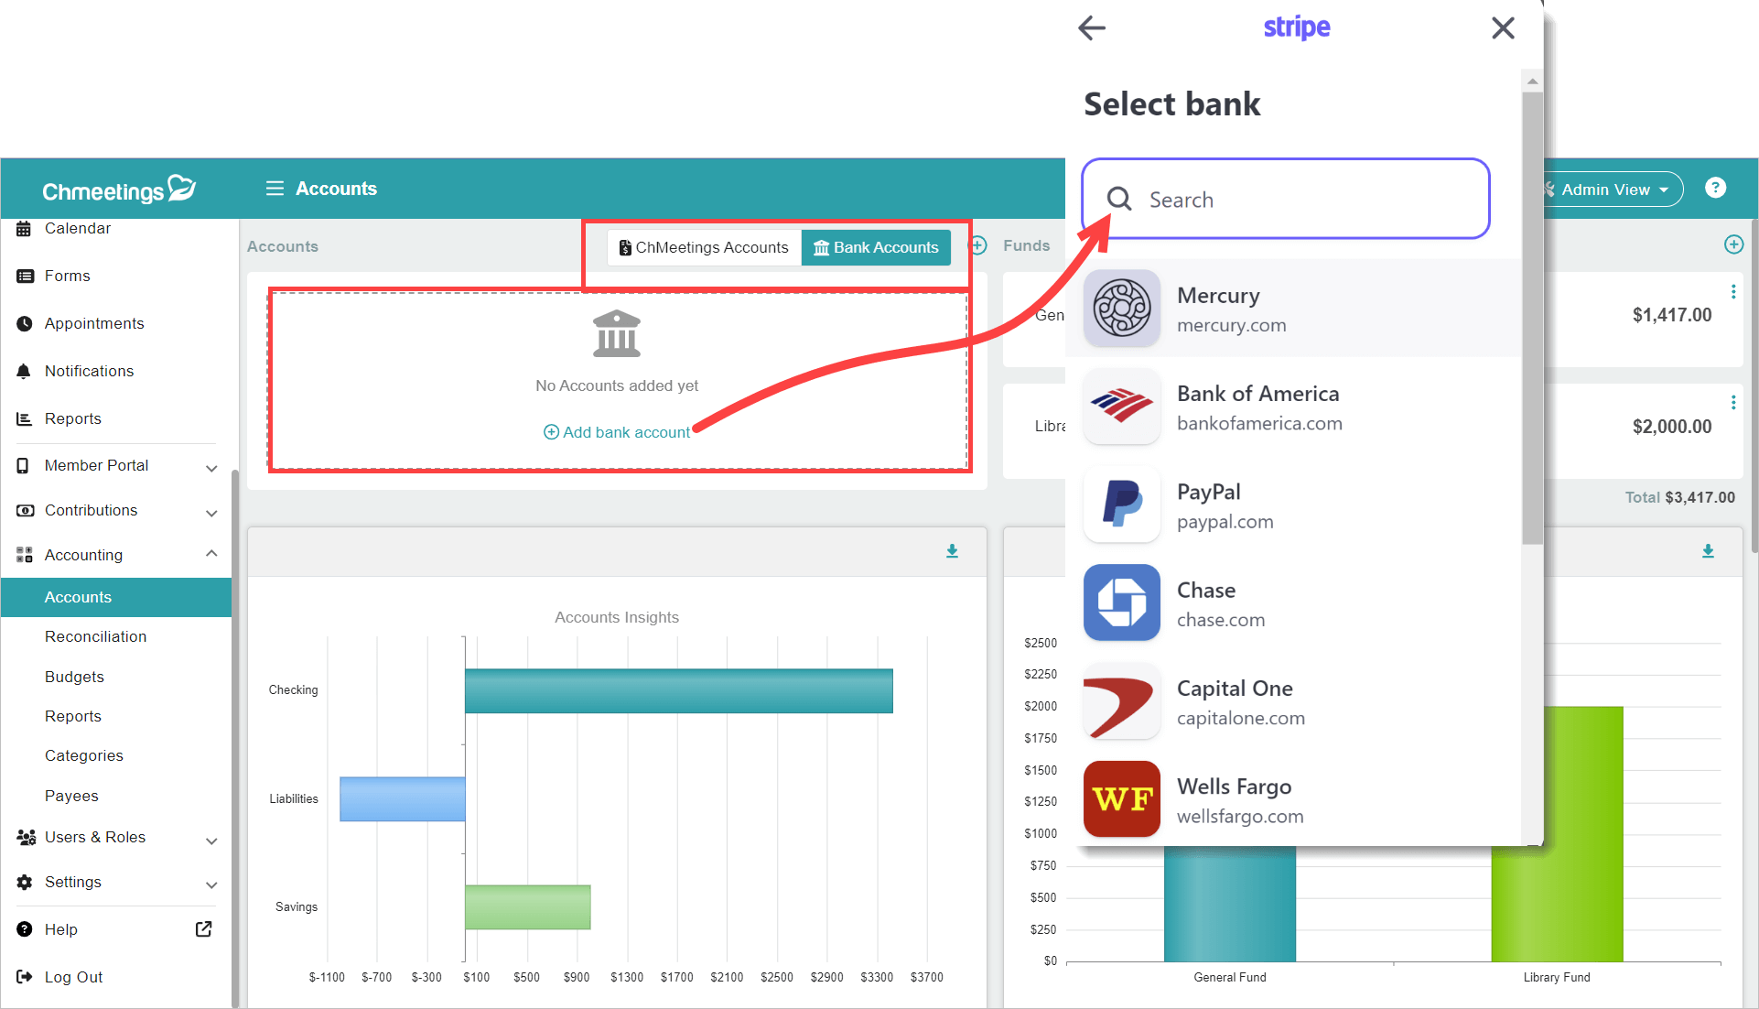
Task: Click the Stripe dialog scrollbar thumb
Action: (x=1532, y=317)
